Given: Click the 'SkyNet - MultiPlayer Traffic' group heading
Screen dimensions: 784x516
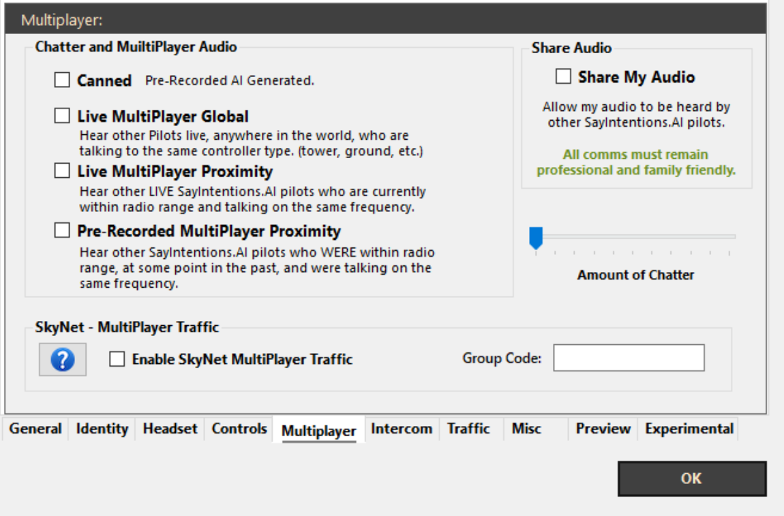Looking at the screenshot, I should [127, 327].
